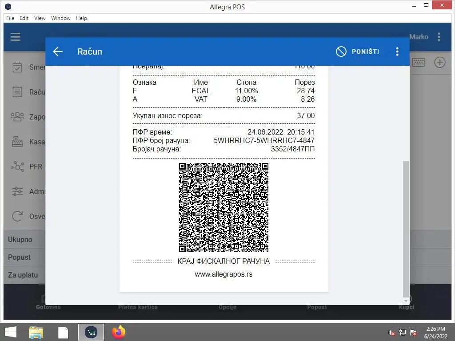
Task: Open the Admin sliders sidebar icon
Action: coord(17,191)
